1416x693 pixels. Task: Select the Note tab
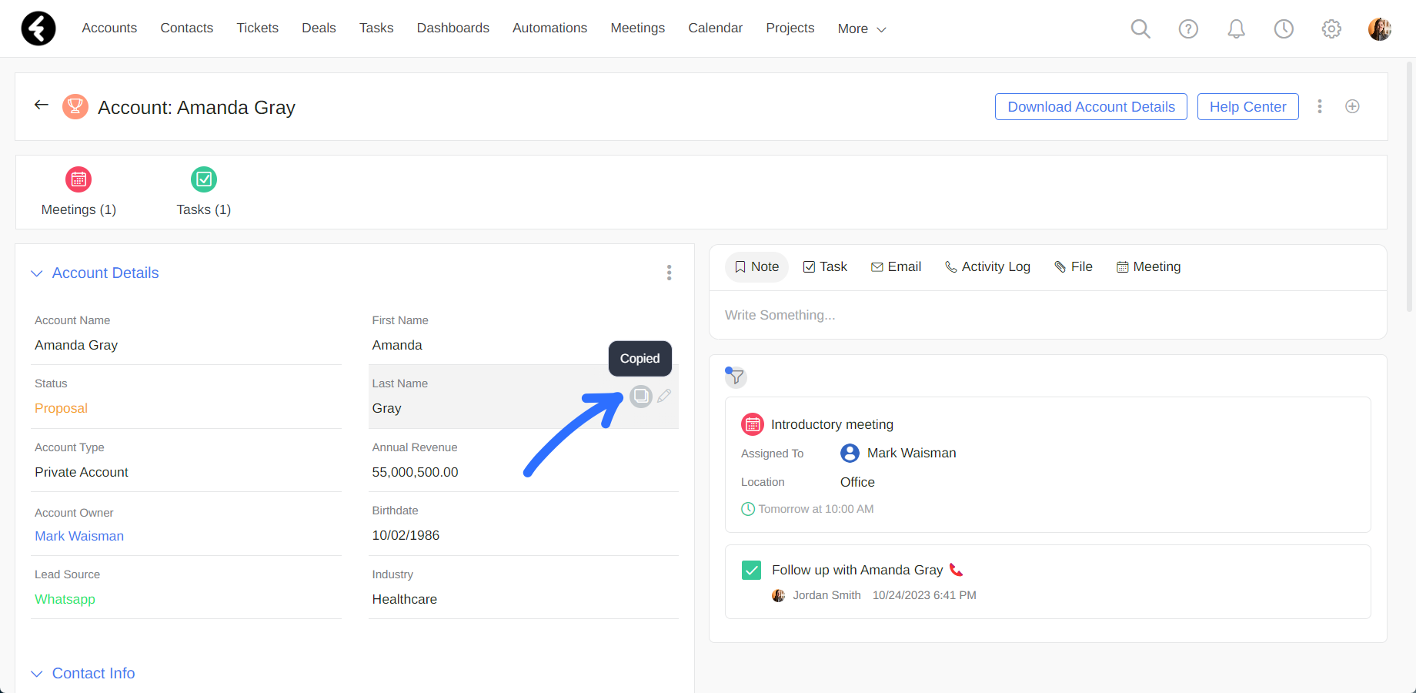[756, 266]
